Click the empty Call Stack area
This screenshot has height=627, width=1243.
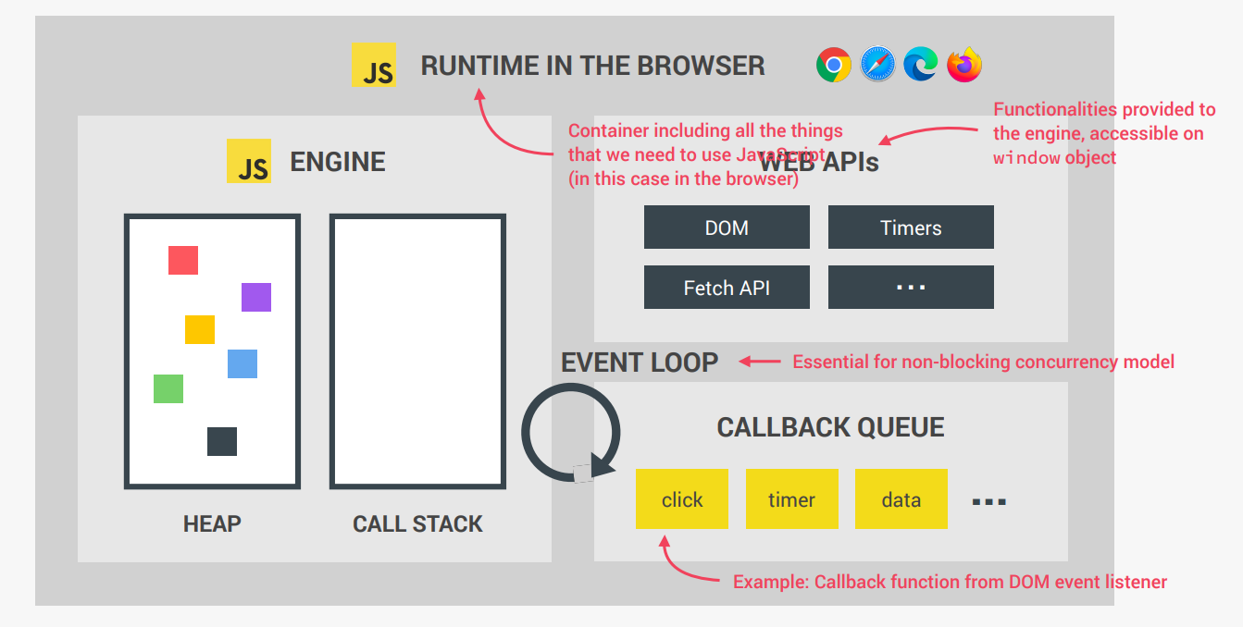coord(417,351)
